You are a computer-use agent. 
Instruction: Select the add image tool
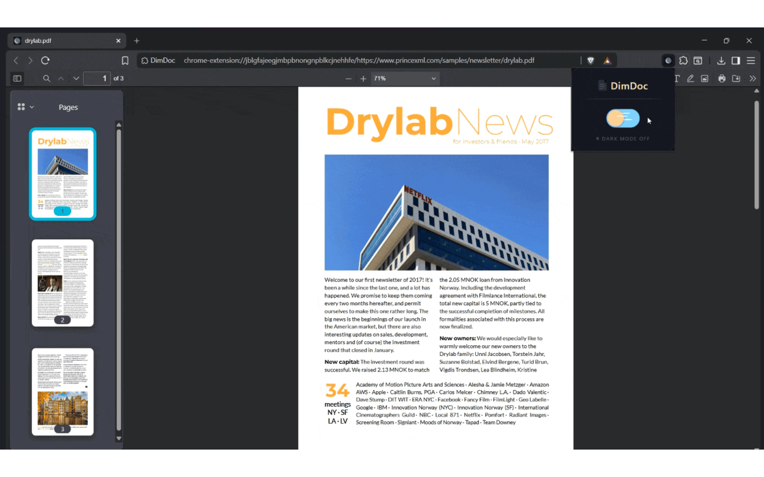[x=705, y=79]
